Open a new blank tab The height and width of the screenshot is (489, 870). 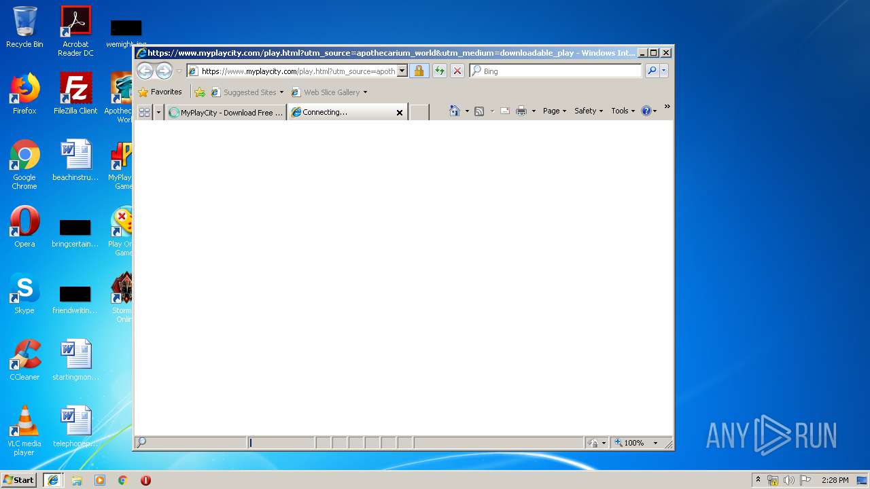point(419,113)
